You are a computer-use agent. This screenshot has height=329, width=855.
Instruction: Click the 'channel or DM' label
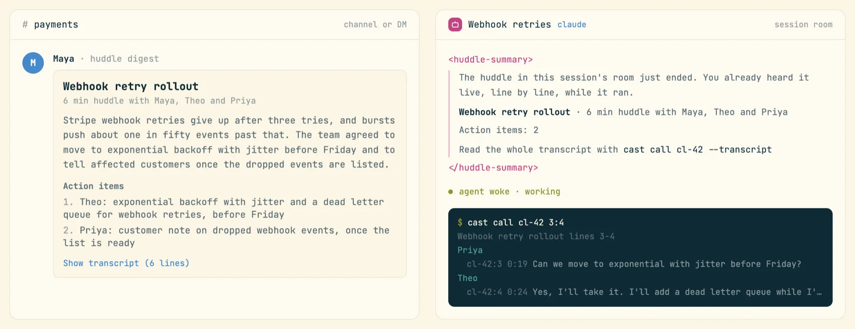point(375,25)
